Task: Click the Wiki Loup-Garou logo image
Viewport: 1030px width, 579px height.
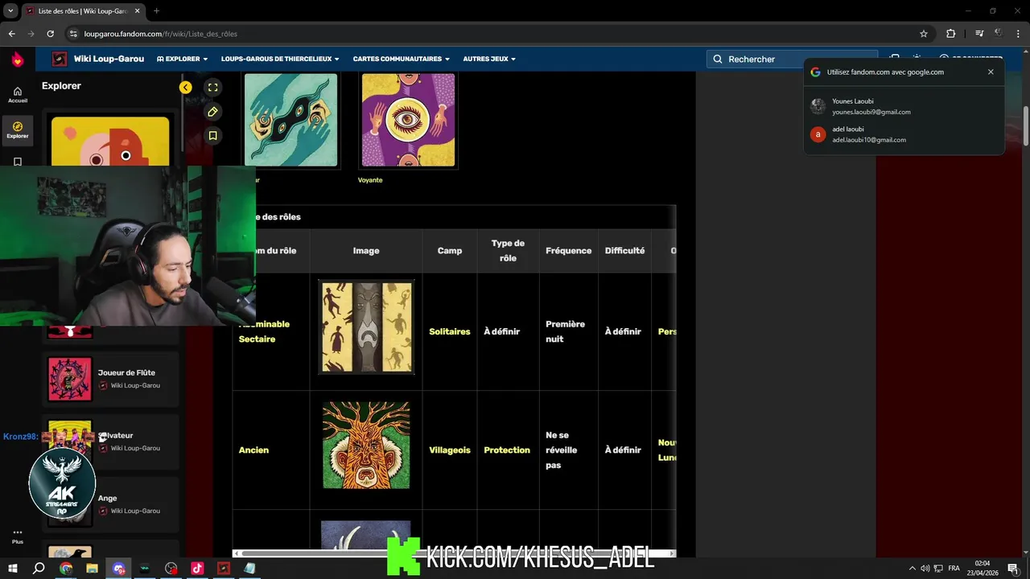Action: point(60,59)
